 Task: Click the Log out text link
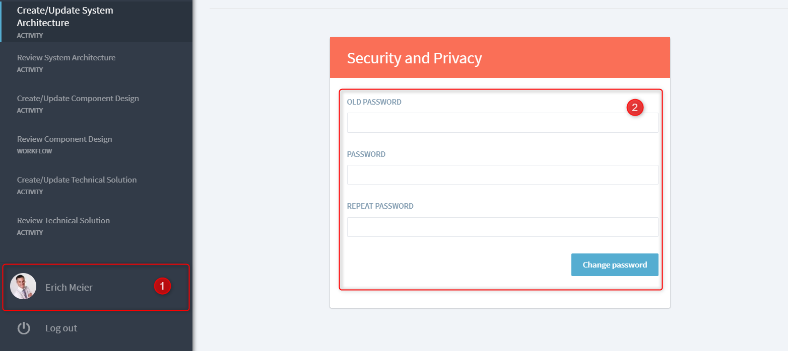tap(61, 328)
